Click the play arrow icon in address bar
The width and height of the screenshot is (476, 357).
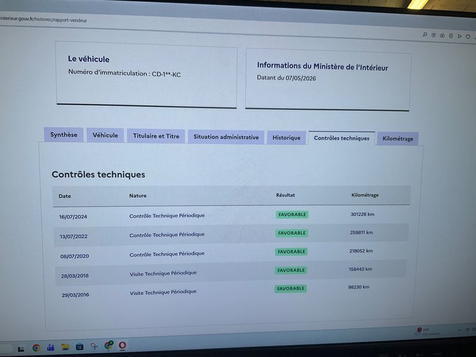click(x=459, y=36)
